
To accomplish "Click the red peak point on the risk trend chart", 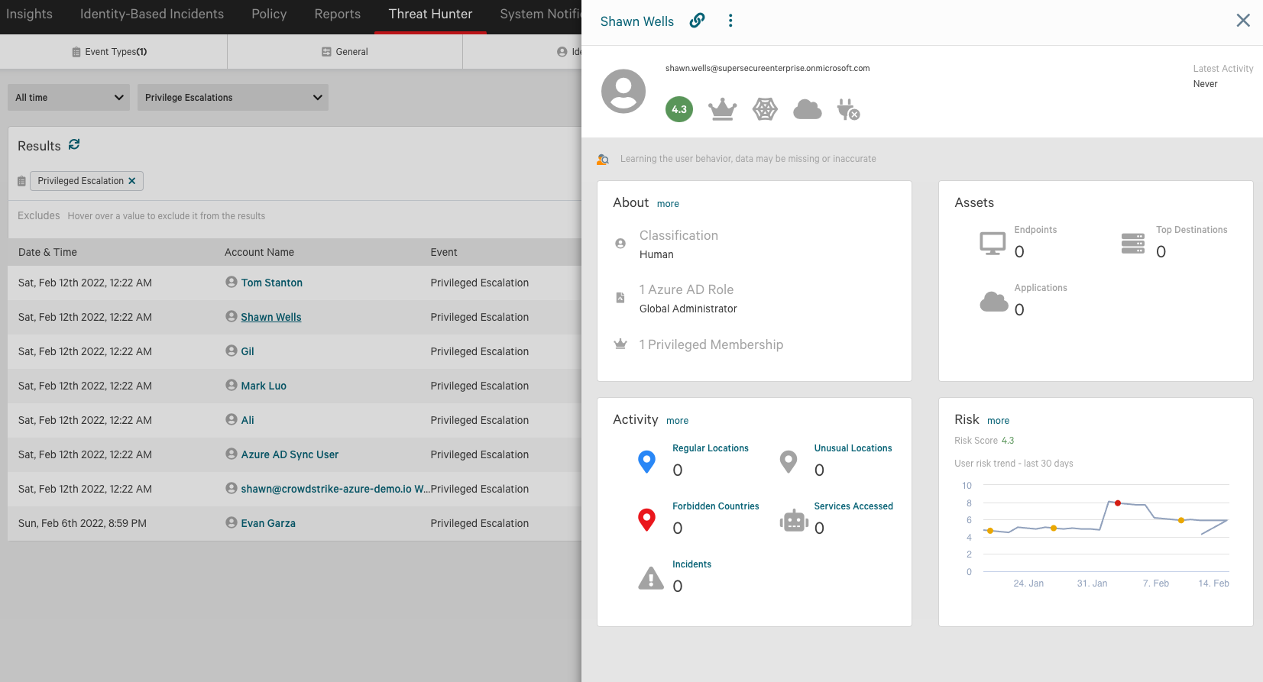I will (x=1118, y=503).
